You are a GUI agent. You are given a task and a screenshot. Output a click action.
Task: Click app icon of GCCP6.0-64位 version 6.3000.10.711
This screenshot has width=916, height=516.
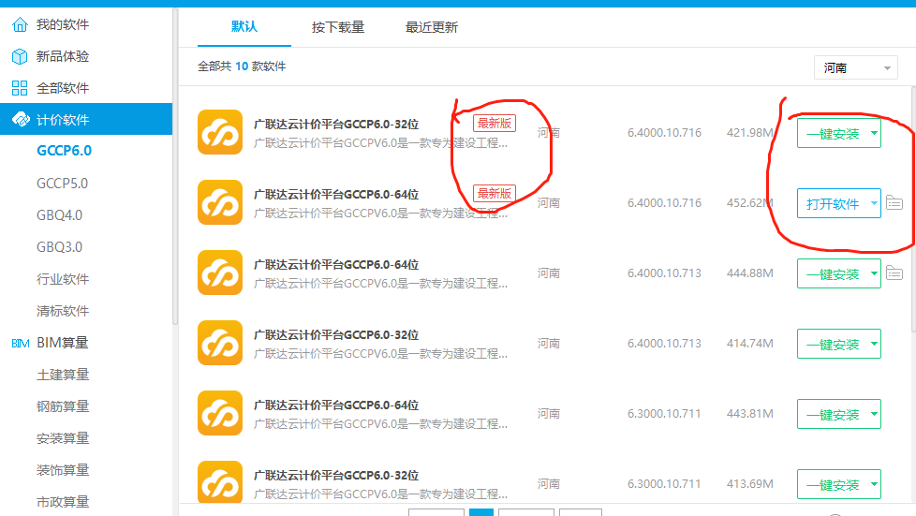pyautogui.click(x=220, y=413)
